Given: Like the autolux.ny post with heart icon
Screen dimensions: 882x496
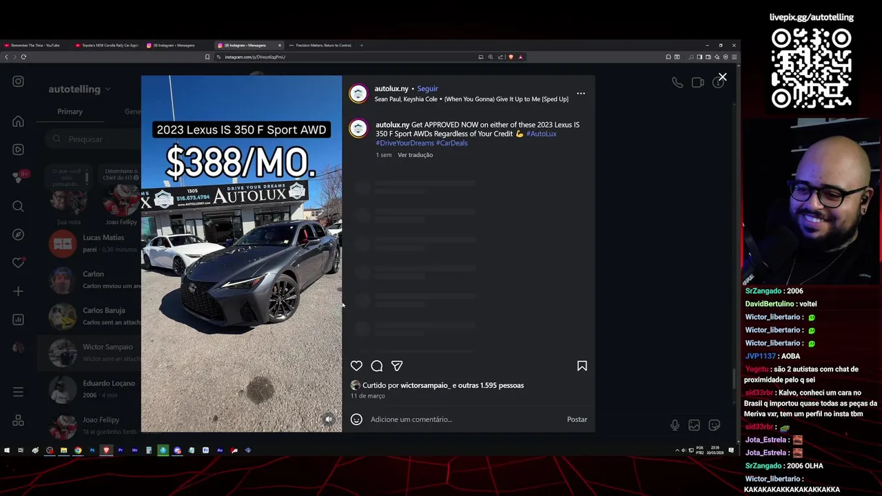Looking at the screenshot, I should (356, 366).
